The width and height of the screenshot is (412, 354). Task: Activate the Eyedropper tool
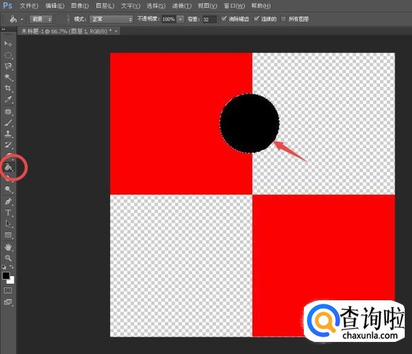tap(8, 100)
